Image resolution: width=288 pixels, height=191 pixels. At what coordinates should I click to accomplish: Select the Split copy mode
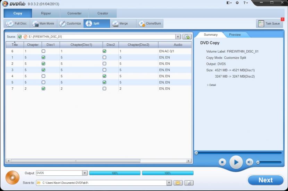[x=96, y=24]
